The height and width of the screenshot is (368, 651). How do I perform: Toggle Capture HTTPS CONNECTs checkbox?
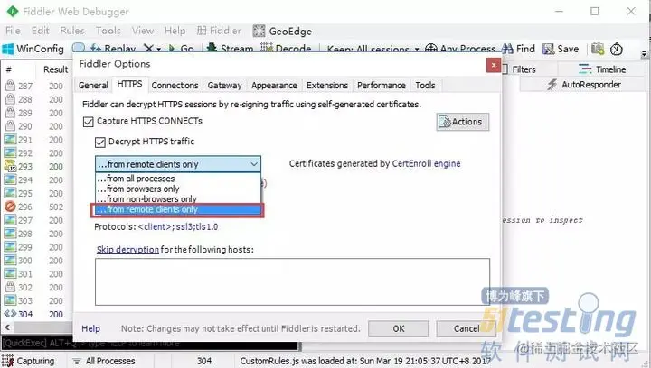click(x=88, y=122)
